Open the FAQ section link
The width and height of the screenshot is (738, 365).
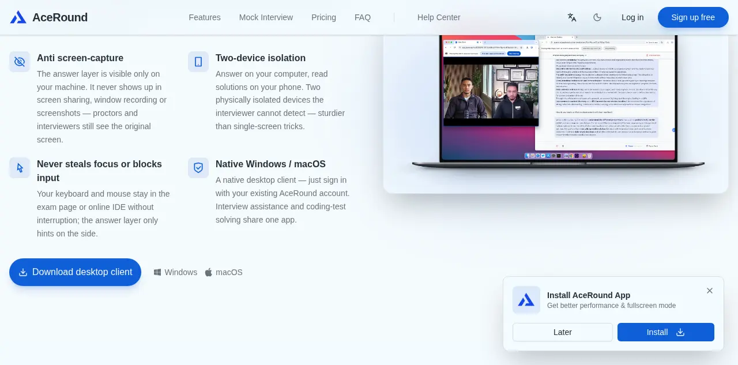click(363, 17)
